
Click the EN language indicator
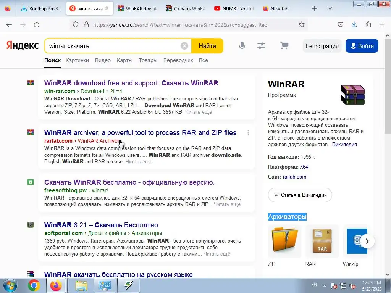pyautogui.click(x=314, y=285)
